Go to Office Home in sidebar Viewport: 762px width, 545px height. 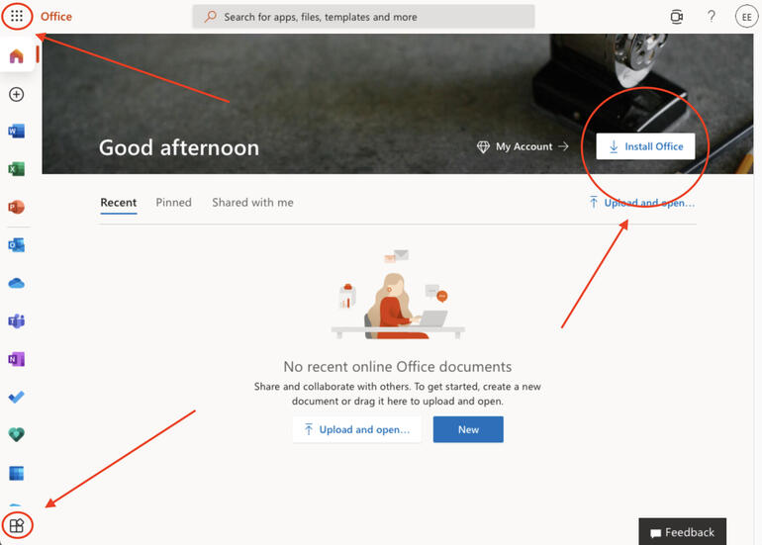(17, 55)
